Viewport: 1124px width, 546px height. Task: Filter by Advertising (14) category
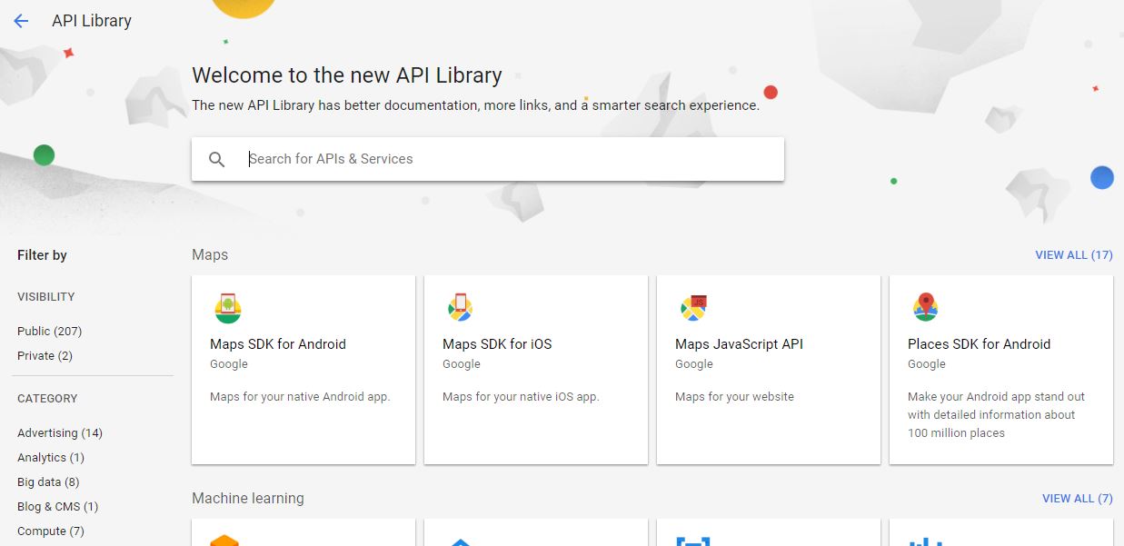[x=60, y=433]
